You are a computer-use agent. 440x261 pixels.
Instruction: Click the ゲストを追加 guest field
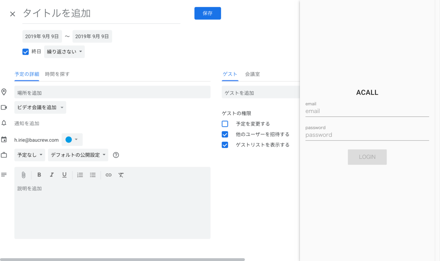point(261,92)
